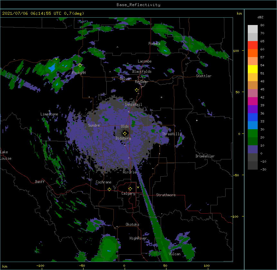This screenshot has height=270, width=277.
Task: Click the Base_Reflectivity title
Action: tap(138, 5)
